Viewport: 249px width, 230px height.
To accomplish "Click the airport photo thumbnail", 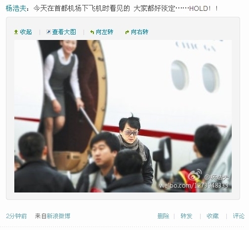I will (123, 116).
